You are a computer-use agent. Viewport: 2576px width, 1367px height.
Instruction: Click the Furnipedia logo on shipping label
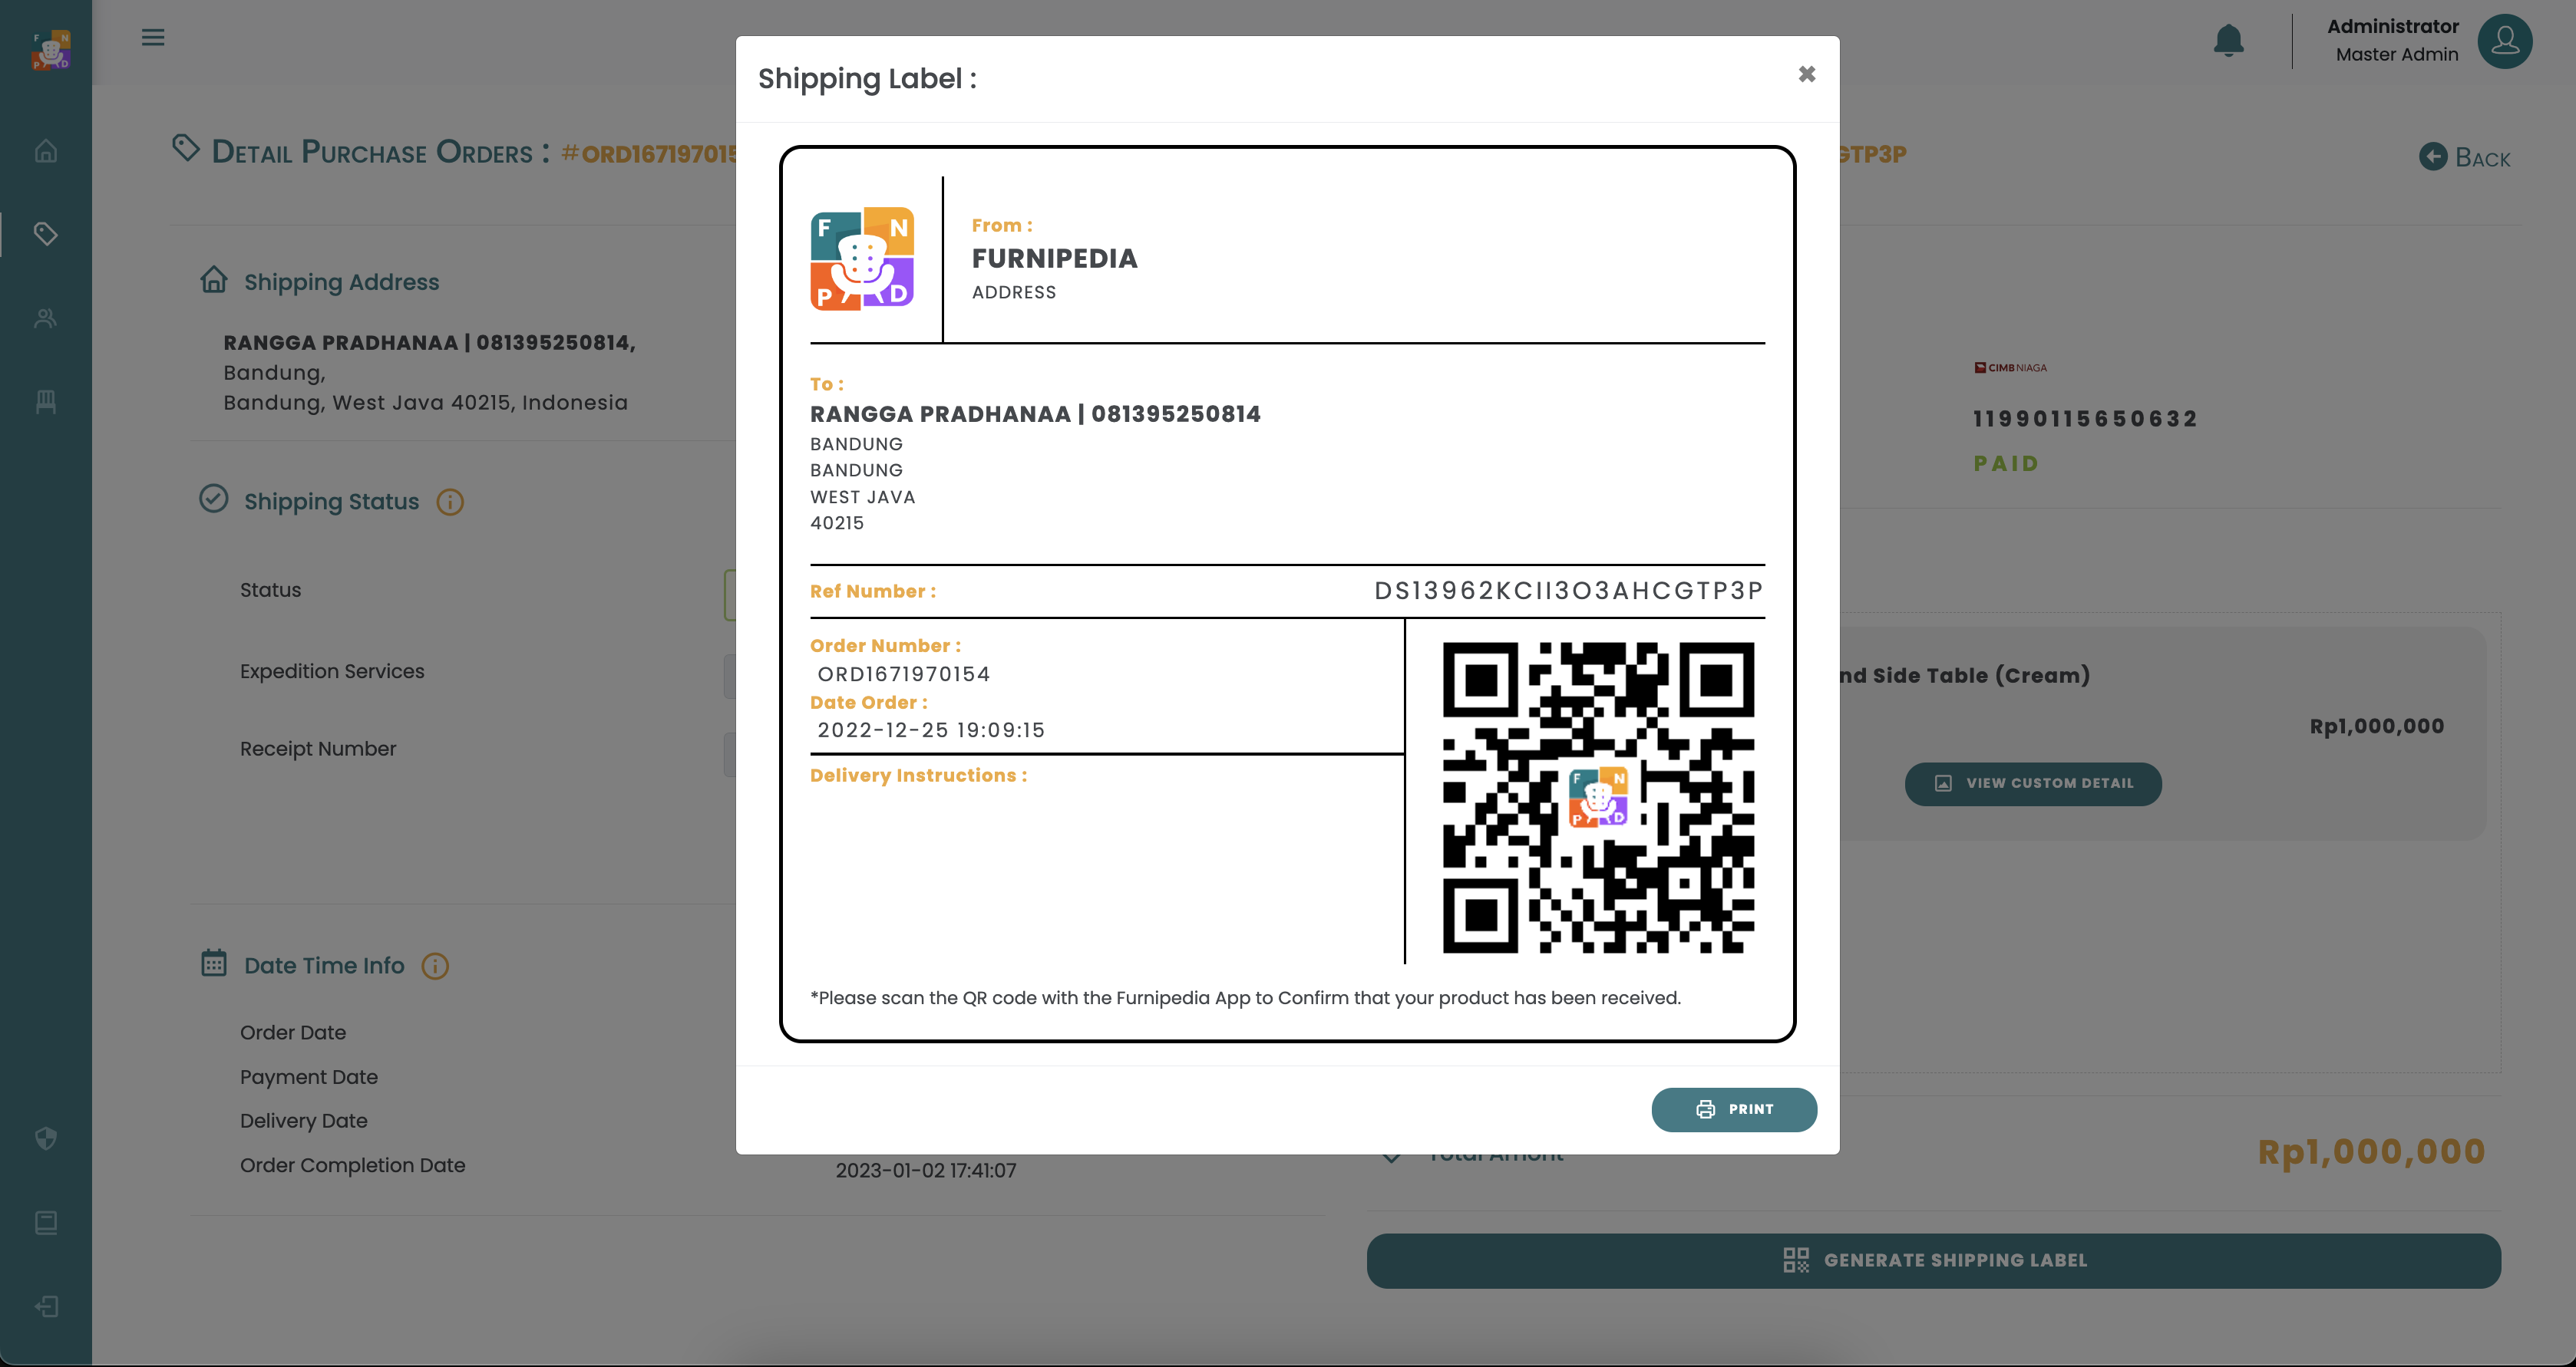pyautogui.click(x=862, y=259)
